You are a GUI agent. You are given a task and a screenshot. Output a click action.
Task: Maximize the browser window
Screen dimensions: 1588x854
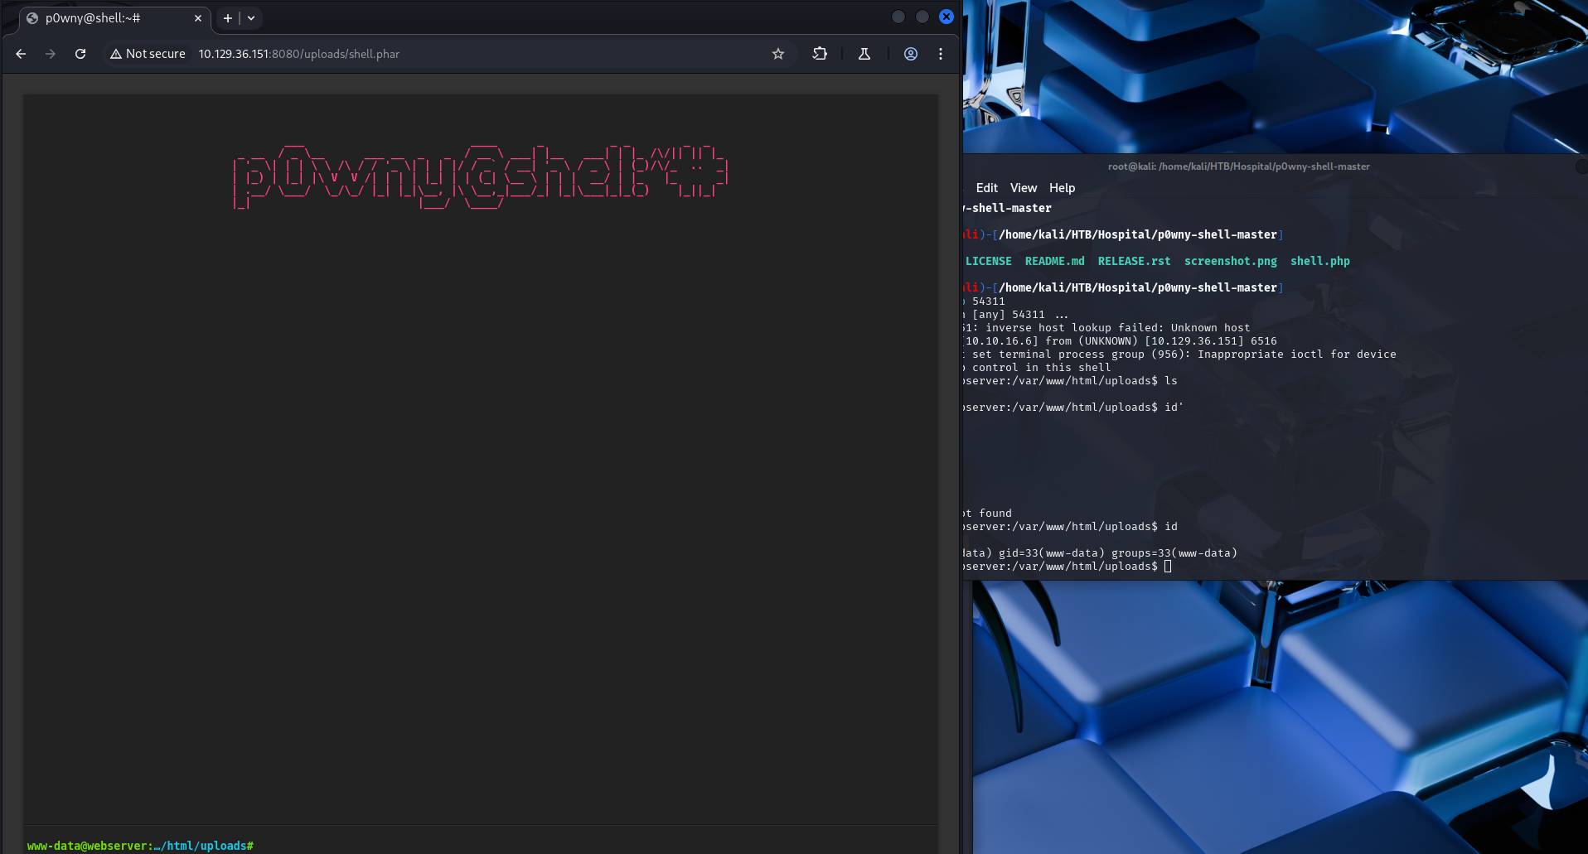click(922, 17)
